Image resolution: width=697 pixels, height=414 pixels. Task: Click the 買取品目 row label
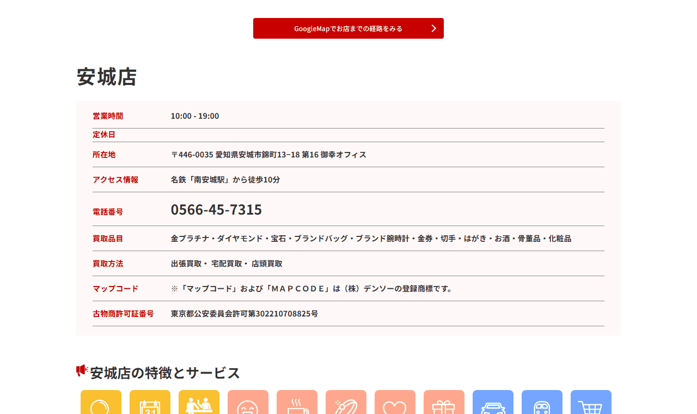[x=108, y=239]
